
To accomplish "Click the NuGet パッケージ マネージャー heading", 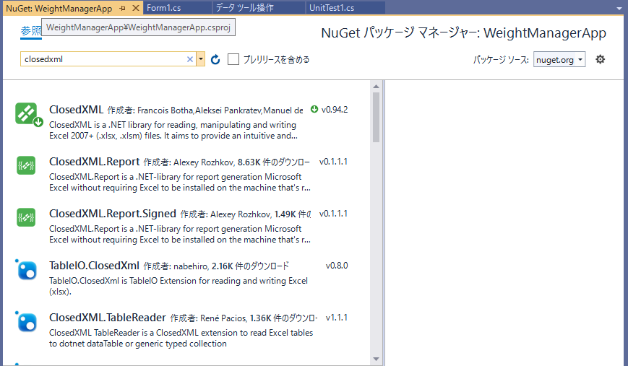I will click(463, 32).
